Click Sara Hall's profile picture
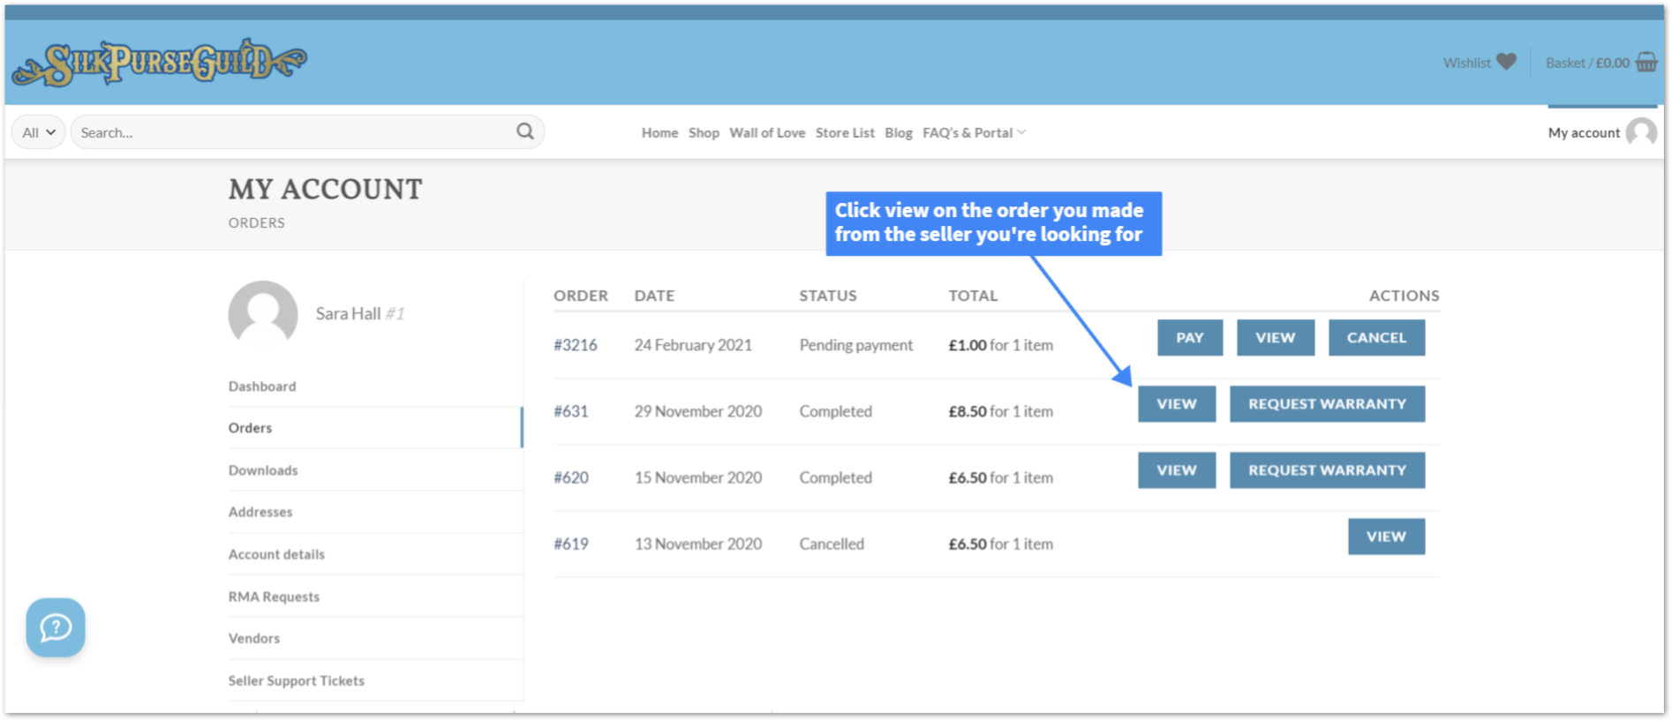 click(x=263, y=313)
